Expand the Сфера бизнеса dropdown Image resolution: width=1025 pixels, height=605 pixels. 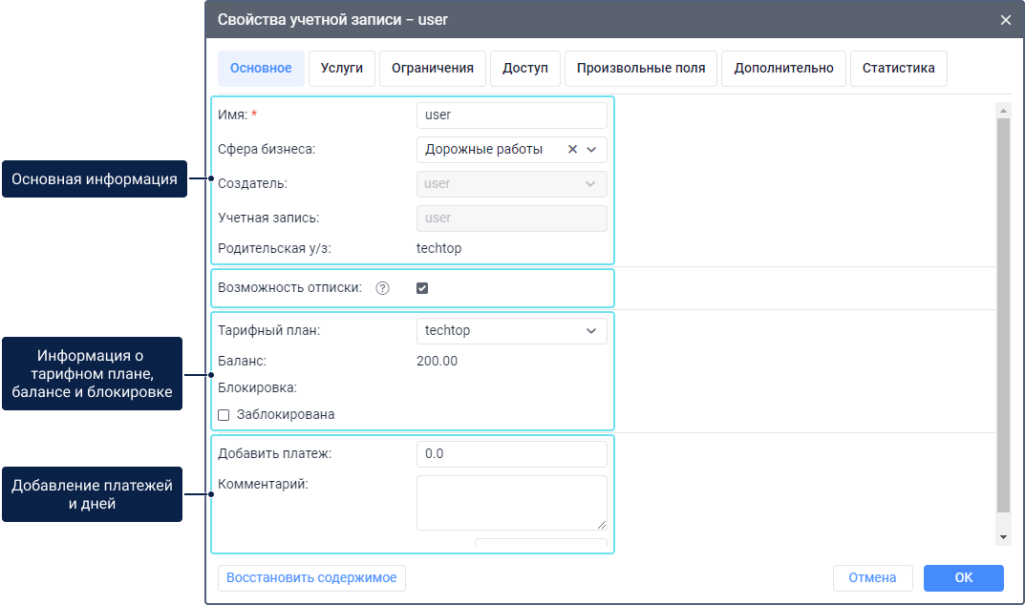[x=591, y=149]
